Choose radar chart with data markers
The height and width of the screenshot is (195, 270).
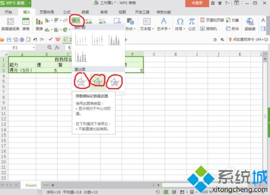point(98,81)
